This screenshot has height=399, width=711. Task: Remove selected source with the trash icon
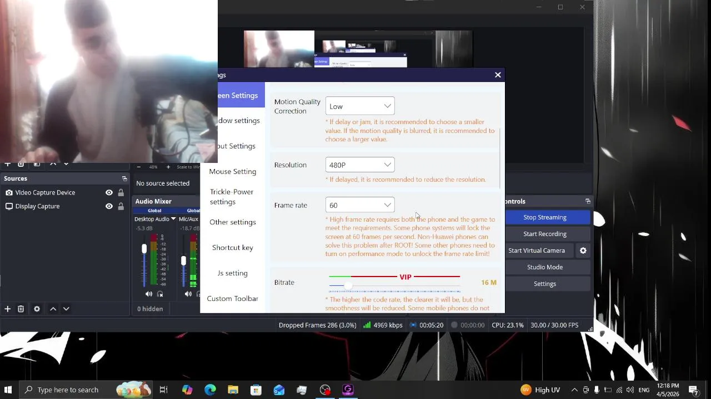21,309
